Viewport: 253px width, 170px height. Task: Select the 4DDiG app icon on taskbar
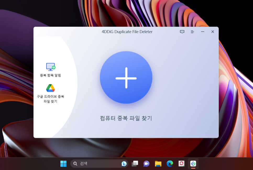coord(193,163)
